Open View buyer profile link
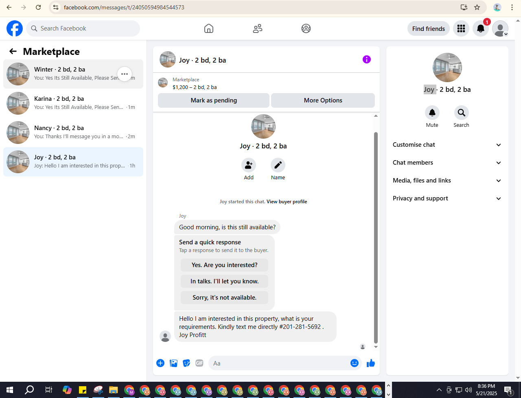 287,202
